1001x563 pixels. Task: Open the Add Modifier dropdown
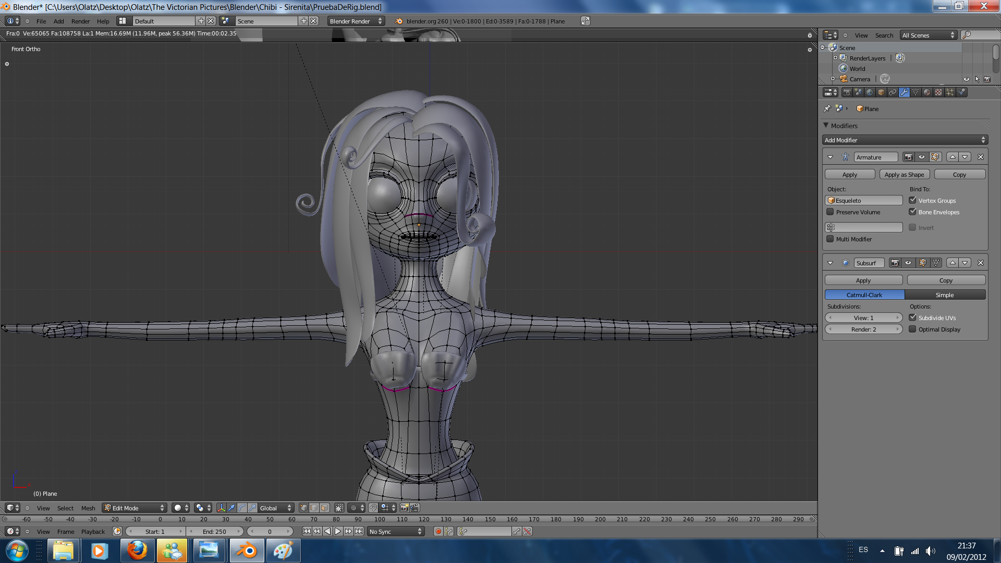pyautogui.click(x=905, y=140)
